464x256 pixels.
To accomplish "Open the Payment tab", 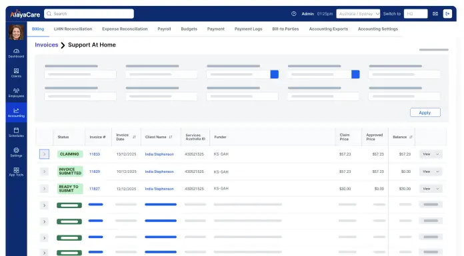I will pos(216,29).
